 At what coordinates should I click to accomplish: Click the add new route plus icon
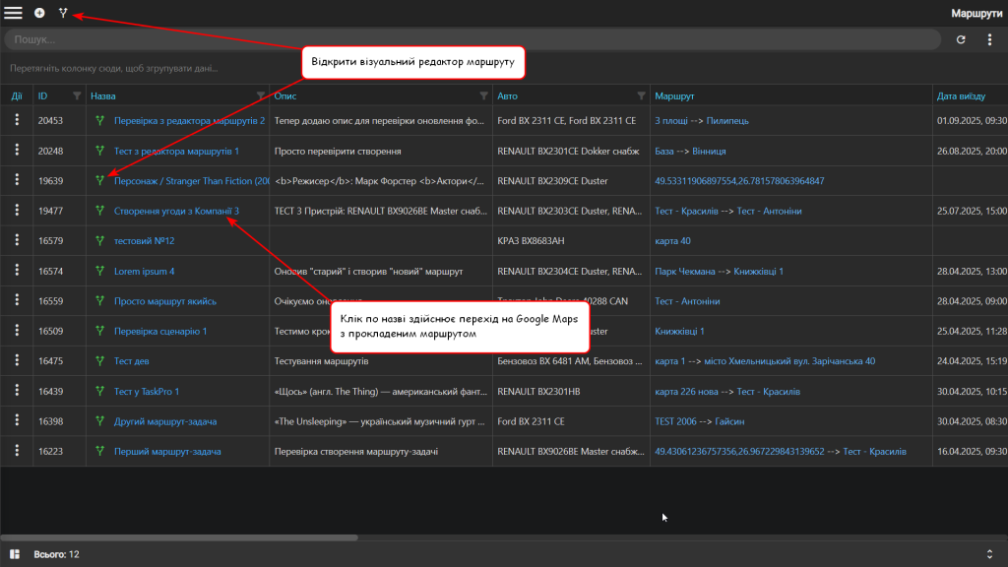39,13
